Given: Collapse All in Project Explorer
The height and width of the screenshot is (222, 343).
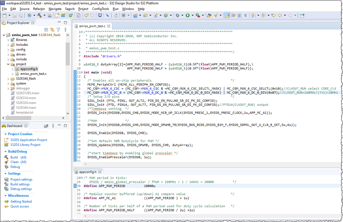Looking at the screenshot, I should point(46,30).
